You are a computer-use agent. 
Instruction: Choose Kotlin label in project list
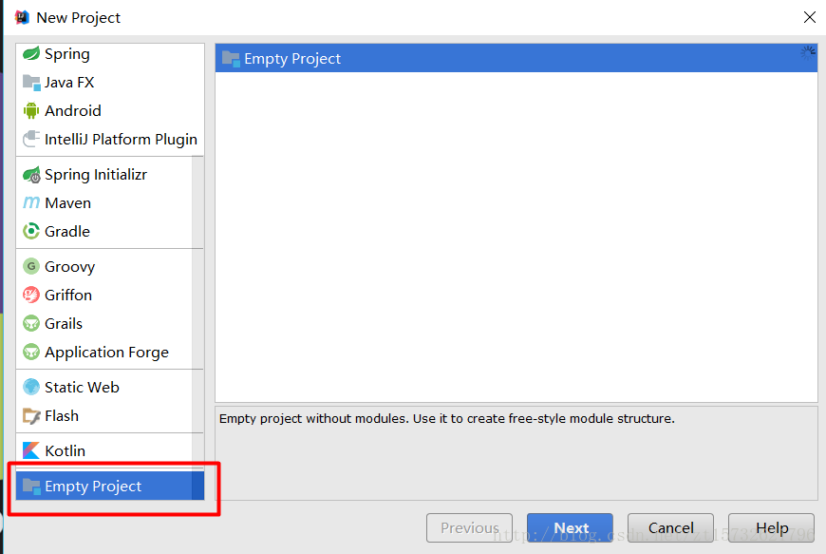[x=65, y=450]
